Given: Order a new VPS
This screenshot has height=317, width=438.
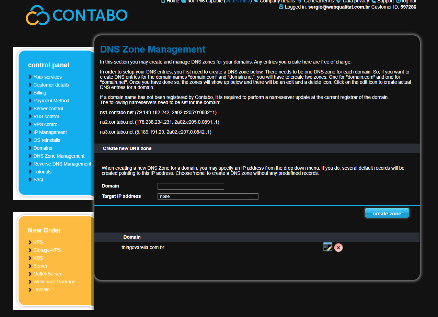Looking at the screenshot, I should [38, 242].
